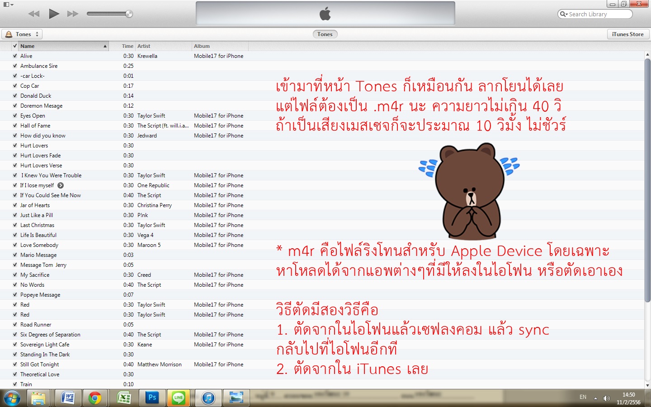Uncheck the Still Got Tonight checkbox
This screenshot has width=651, height=407.
point(15,364)
